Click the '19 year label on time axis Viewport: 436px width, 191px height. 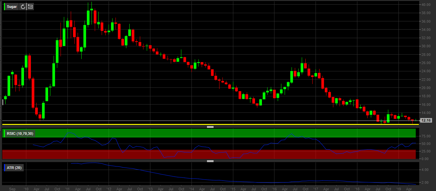[398, 189]
